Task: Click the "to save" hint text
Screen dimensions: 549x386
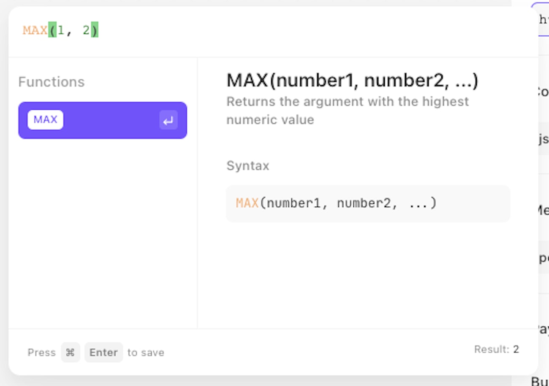Action: tap(146, 352)
